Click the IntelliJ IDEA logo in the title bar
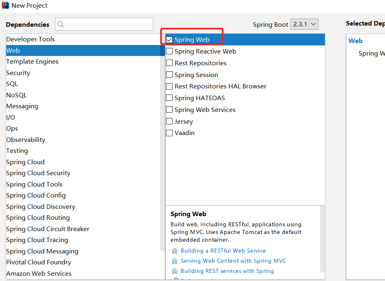 click(5, 5)
